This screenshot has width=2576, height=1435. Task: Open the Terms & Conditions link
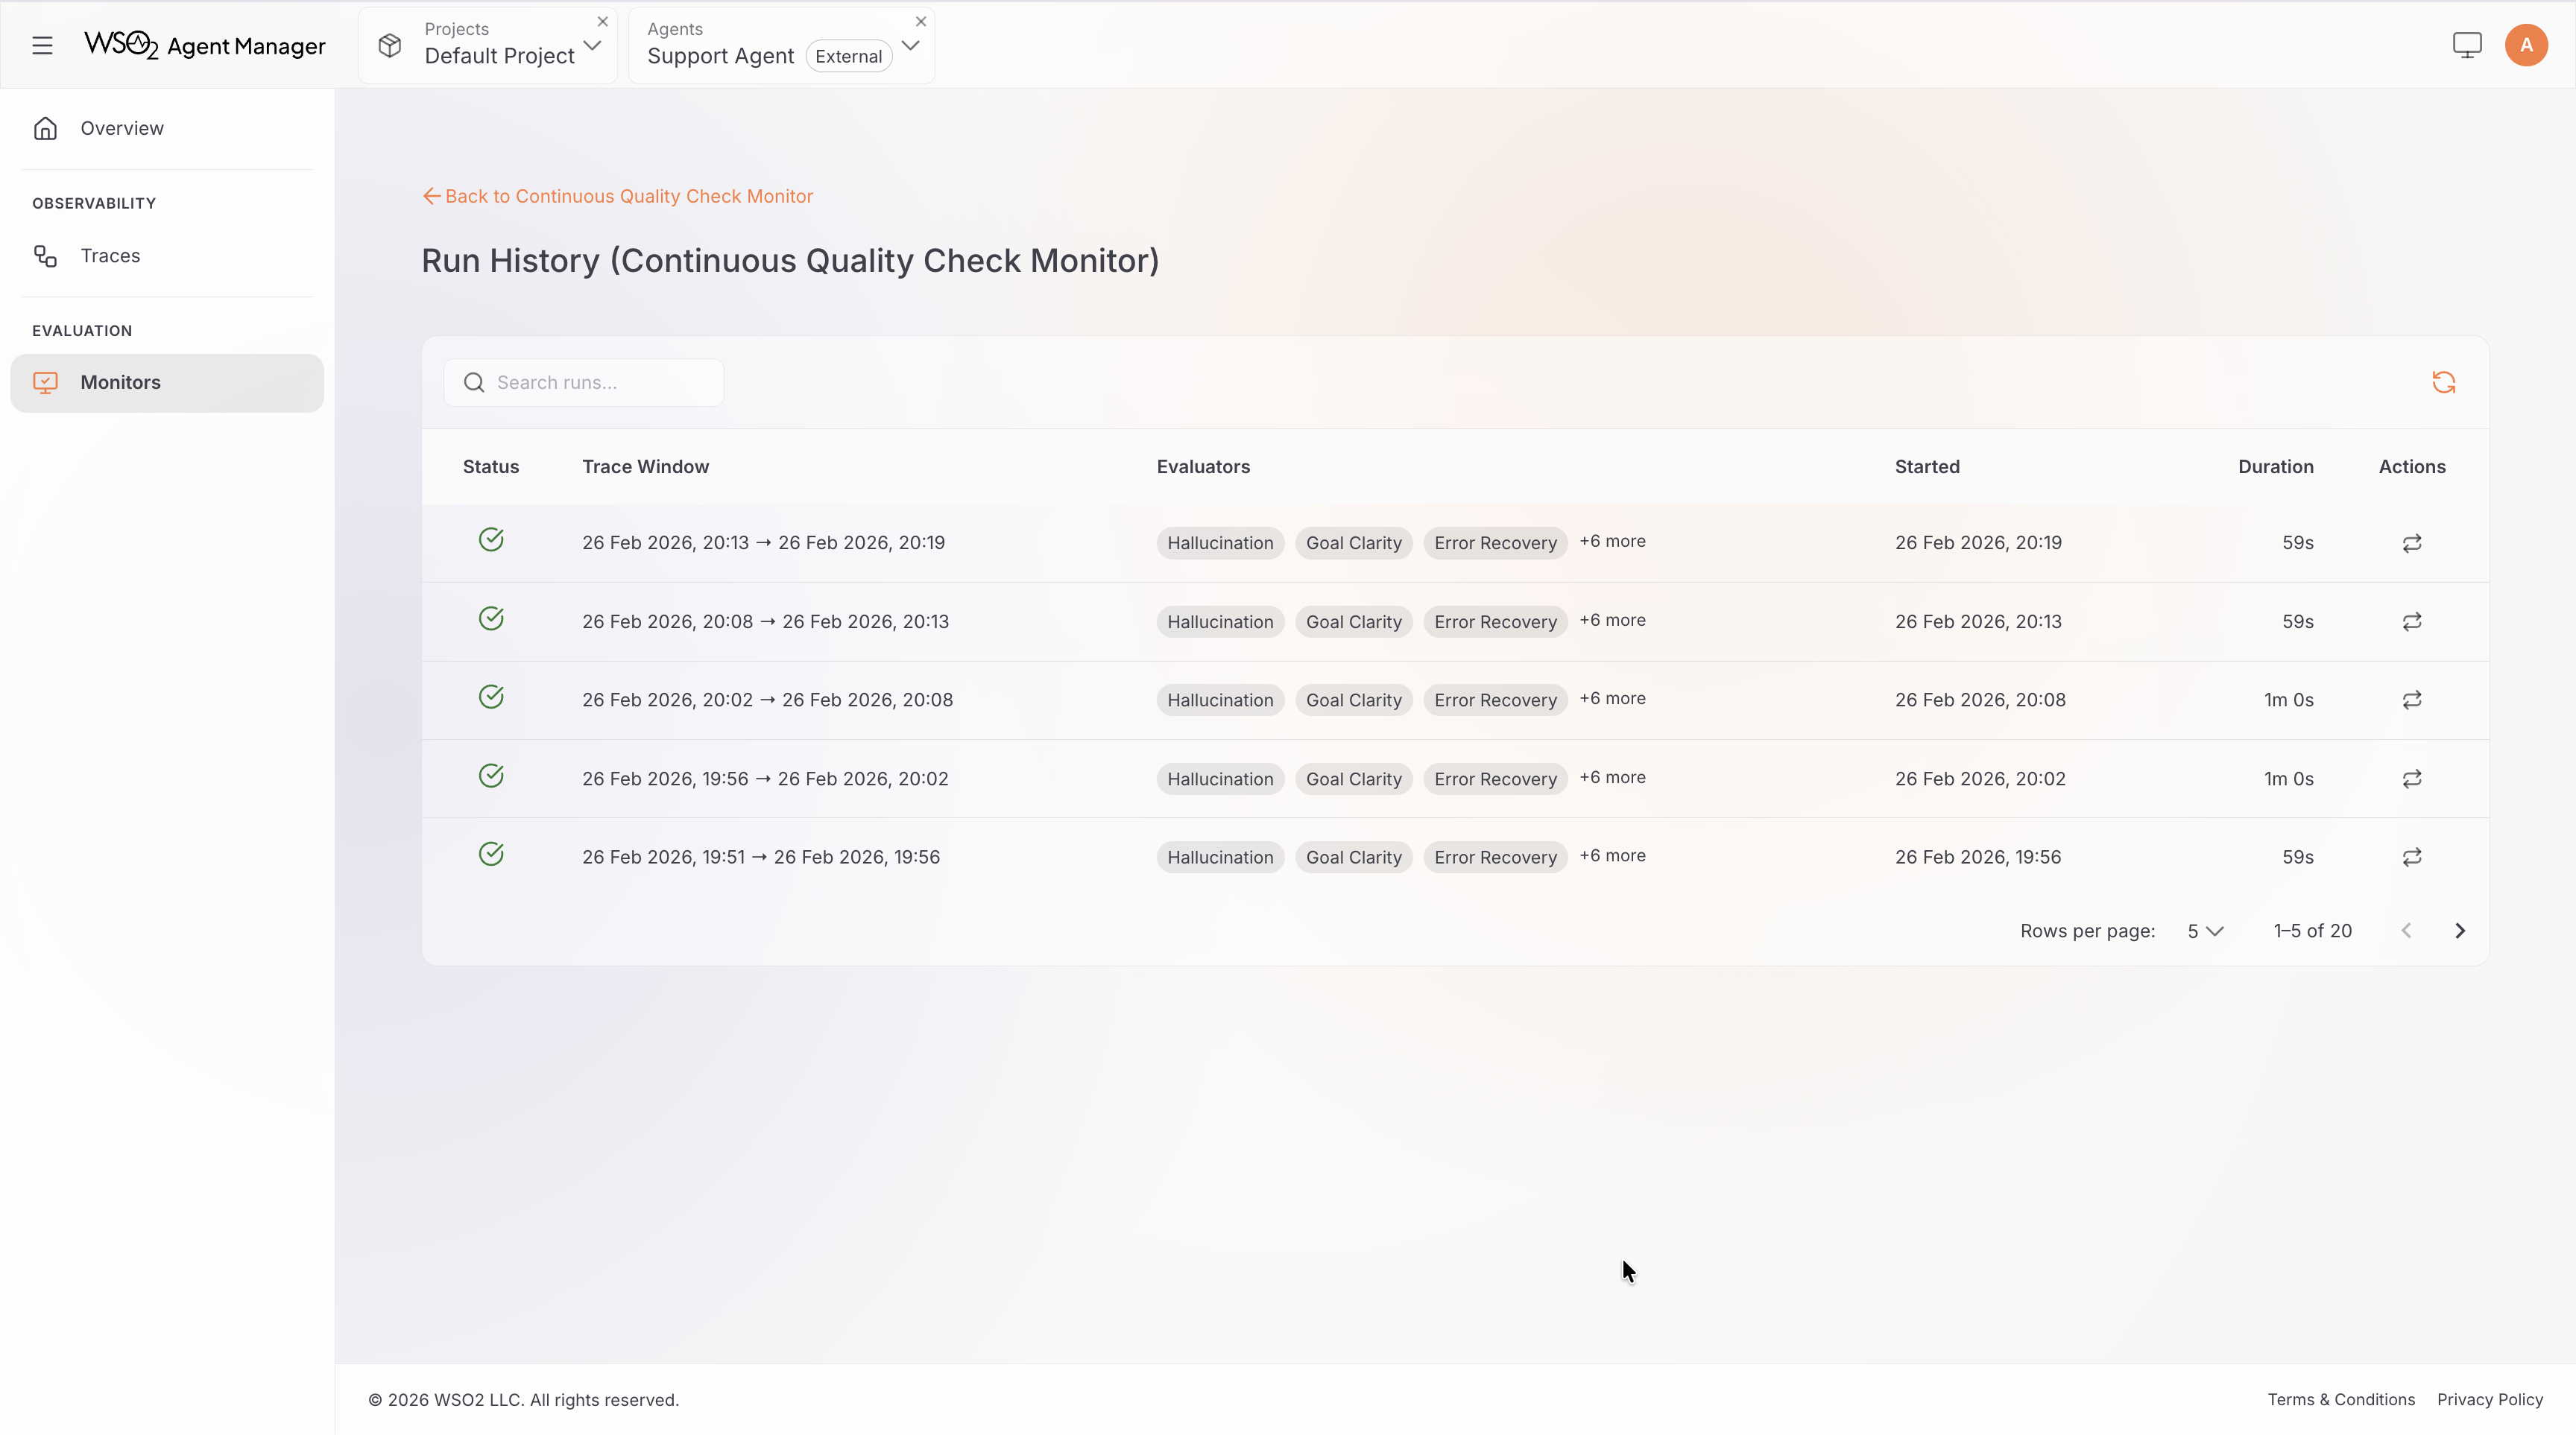2340,1399
